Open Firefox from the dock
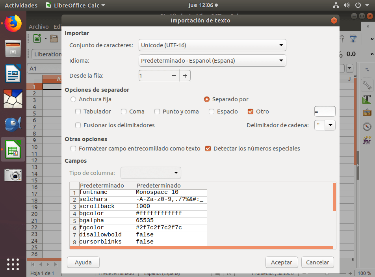The width and height of the screenshot is (375, 277). [13, 23]
